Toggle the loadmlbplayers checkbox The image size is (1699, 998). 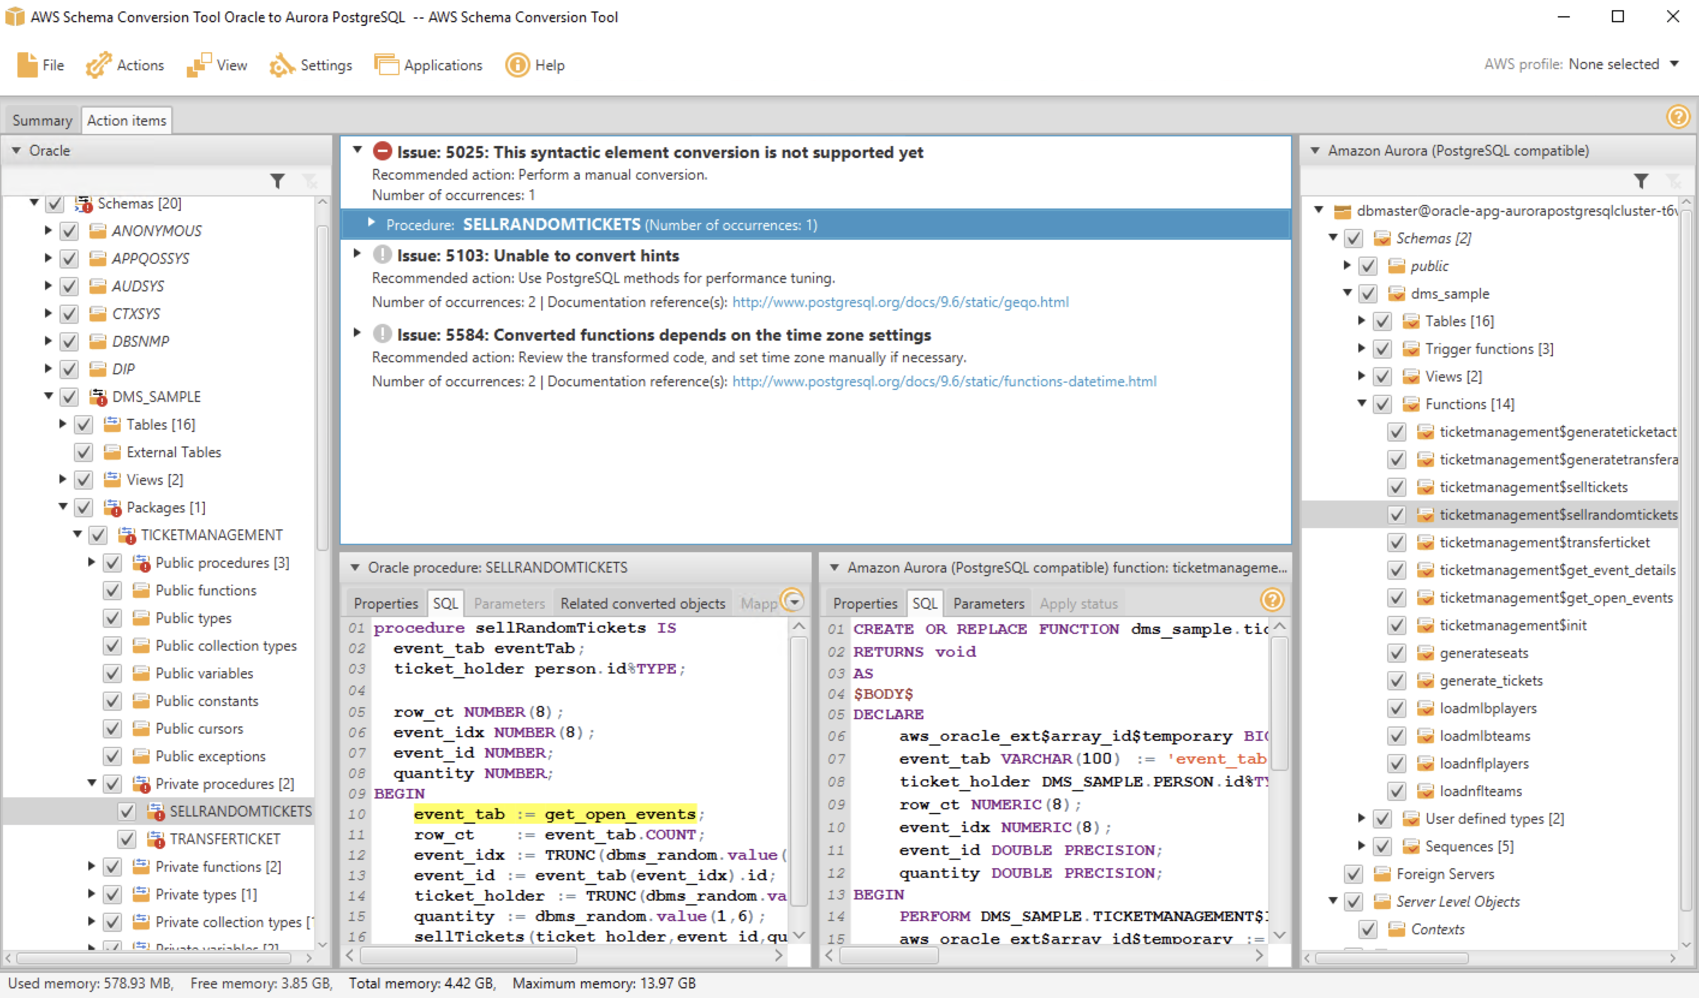(x=1396, y=708)
